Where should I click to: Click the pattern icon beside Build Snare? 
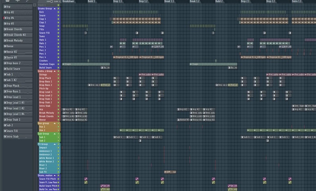pyautogui.click(x=5, y=69)
